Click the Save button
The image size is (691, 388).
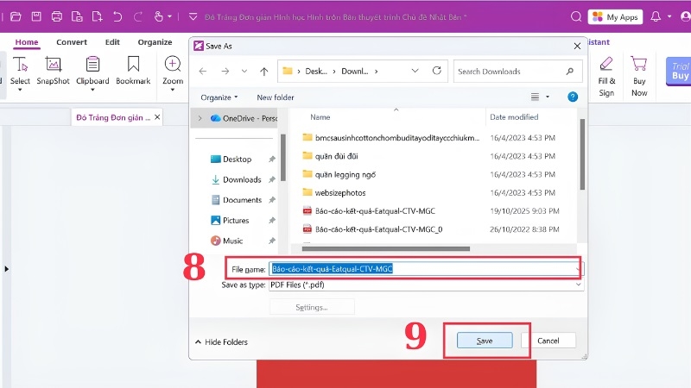pyautogui.click(x=485, y=341)
